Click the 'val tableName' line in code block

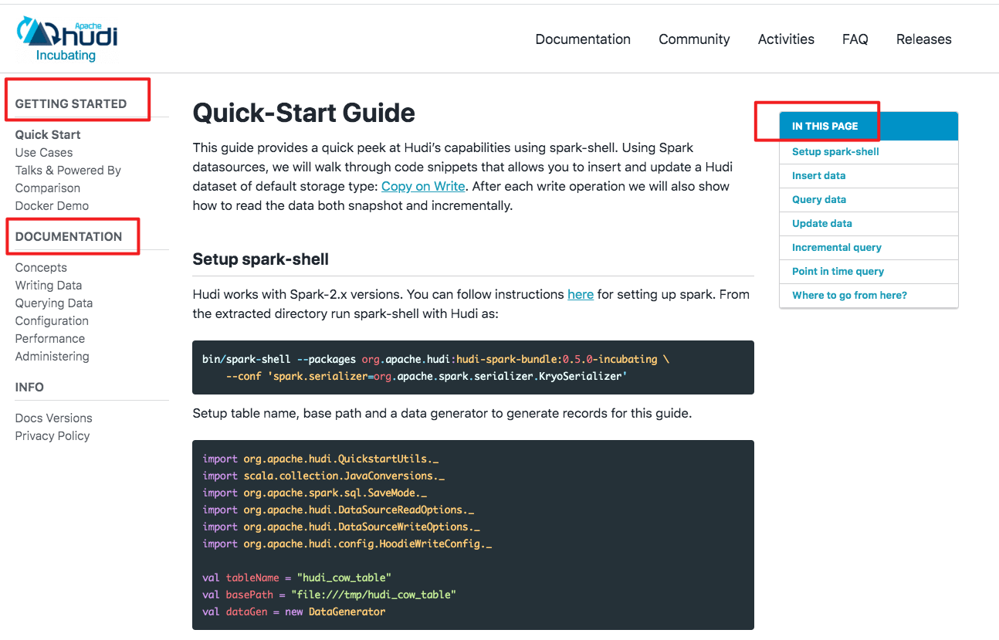(x=297, y=577)
